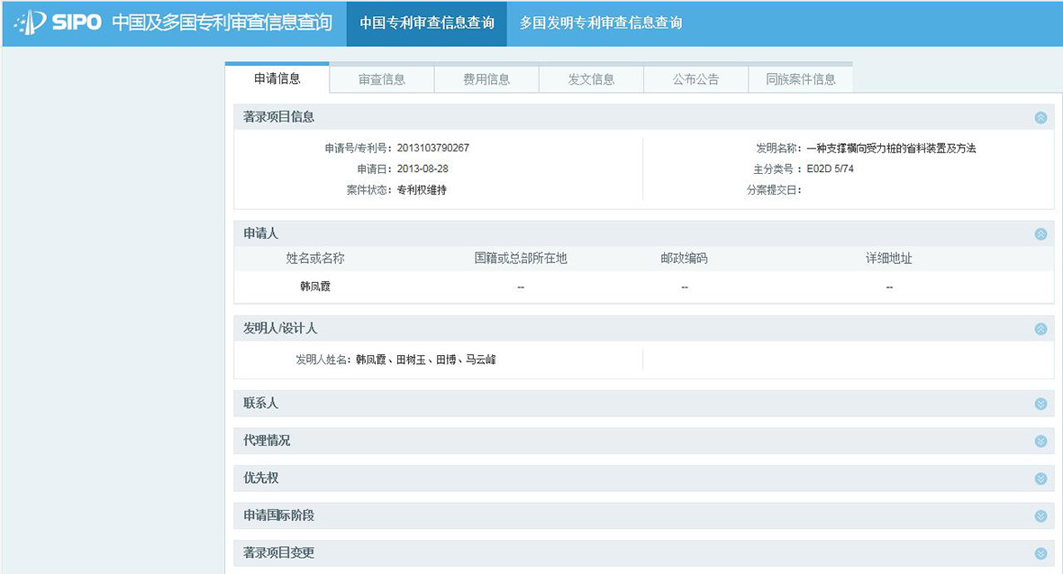
Task: Click the SIPO logo icon
Action: click(31, 23)
